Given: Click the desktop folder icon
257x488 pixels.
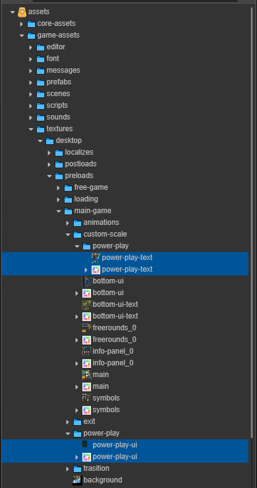Looking at the screenshot, I should [x=50, y=140].
